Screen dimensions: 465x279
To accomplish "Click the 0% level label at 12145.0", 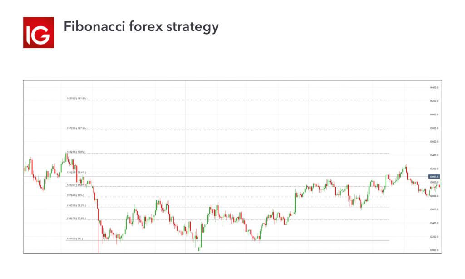I will [75, 239].
